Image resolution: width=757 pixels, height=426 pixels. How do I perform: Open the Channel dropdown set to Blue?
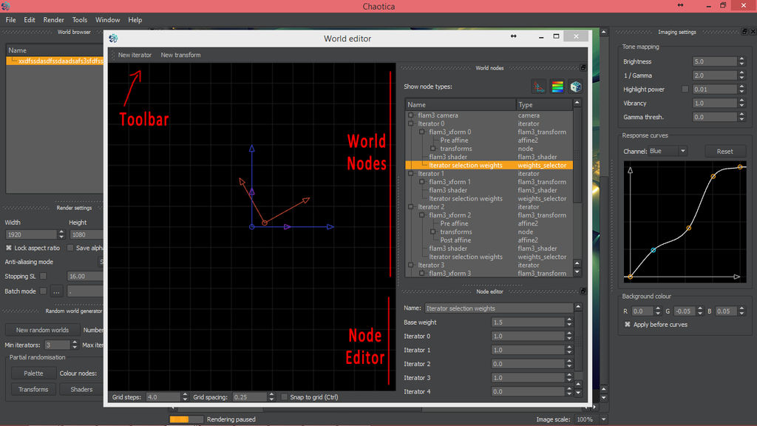click(x=668, y=151)
